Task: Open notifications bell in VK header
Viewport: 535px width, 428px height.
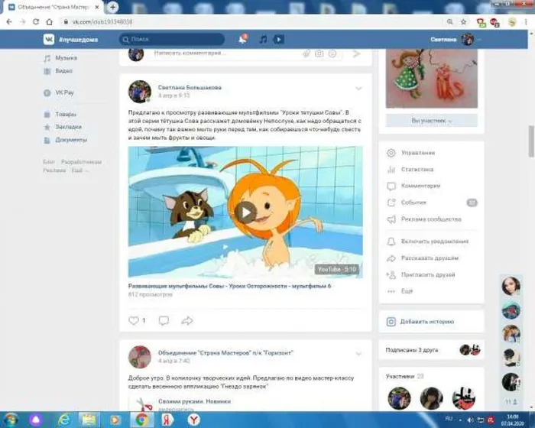Action: pyautogui.click(x=242, y=39)
